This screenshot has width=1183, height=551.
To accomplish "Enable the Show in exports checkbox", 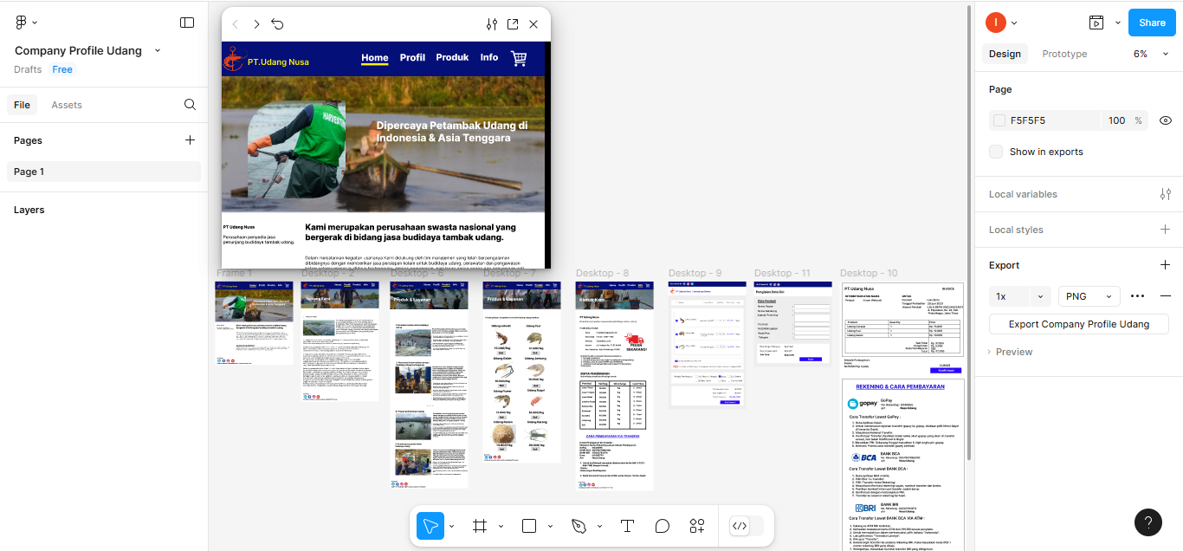I will pyautogui.click(x=994, y=152).
